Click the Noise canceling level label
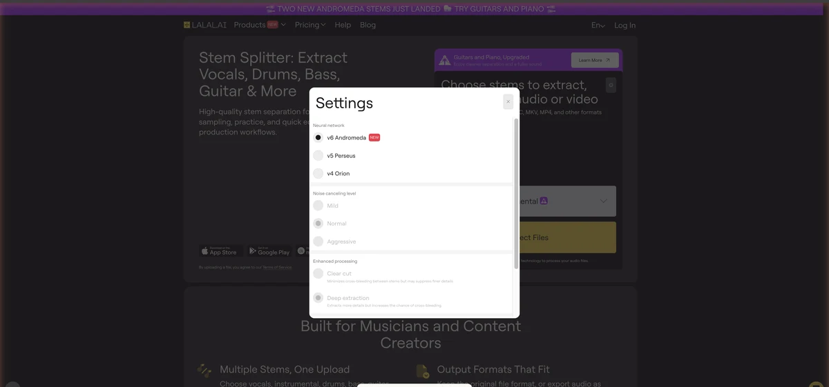829x387 pixels. (x=334, y=193)
